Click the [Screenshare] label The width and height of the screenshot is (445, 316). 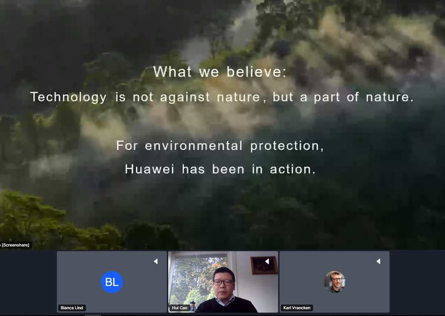coord(16,245)
